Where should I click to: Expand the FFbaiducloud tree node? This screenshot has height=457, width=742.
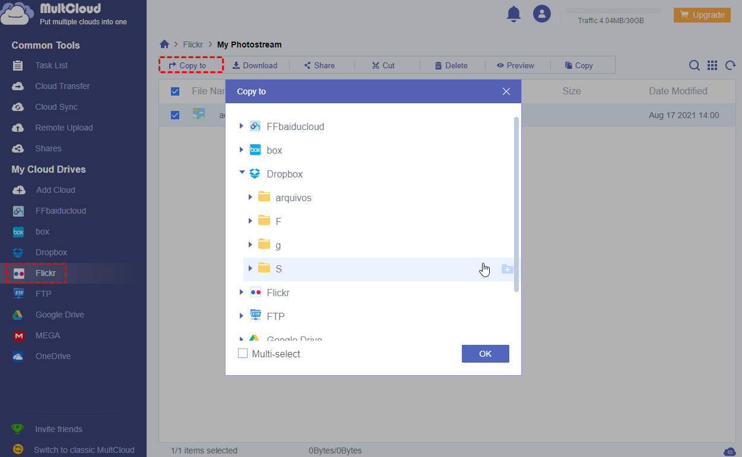click(x=241, y=126)
